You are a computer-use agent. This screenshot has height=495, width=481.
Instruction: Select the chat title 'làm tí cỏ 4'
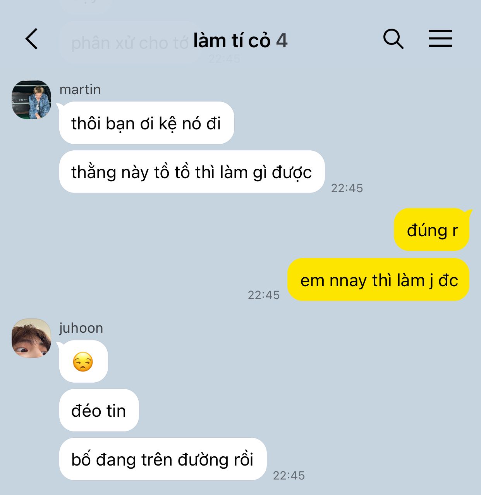click(240, 41)
